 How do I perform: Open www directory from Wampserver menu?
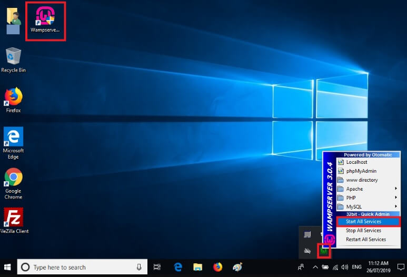(369, 180)
